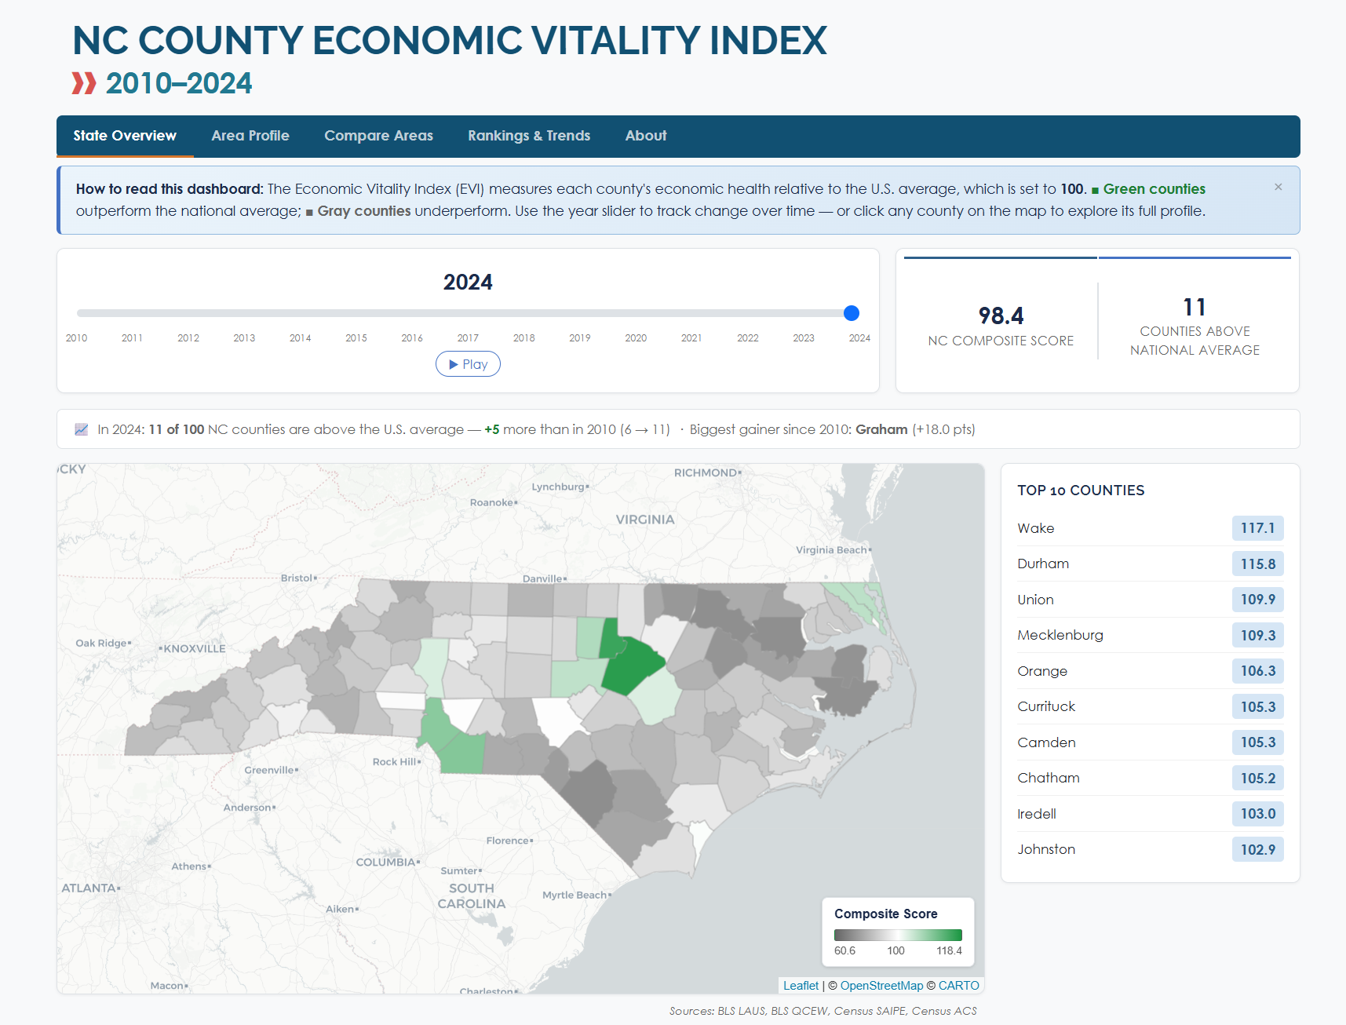
Task: Click the trend chart icon in summary bar
Action: [82, 429]
